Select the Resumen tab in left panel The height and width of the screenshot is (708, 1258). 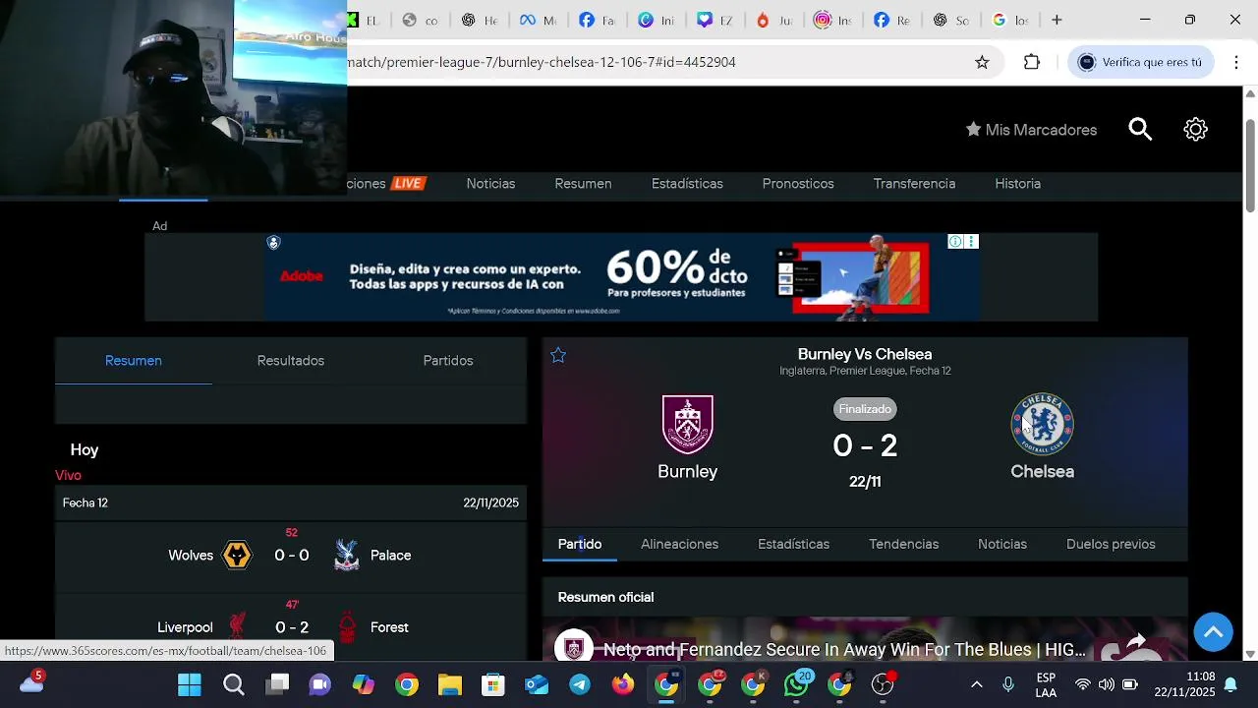(134, 361)
